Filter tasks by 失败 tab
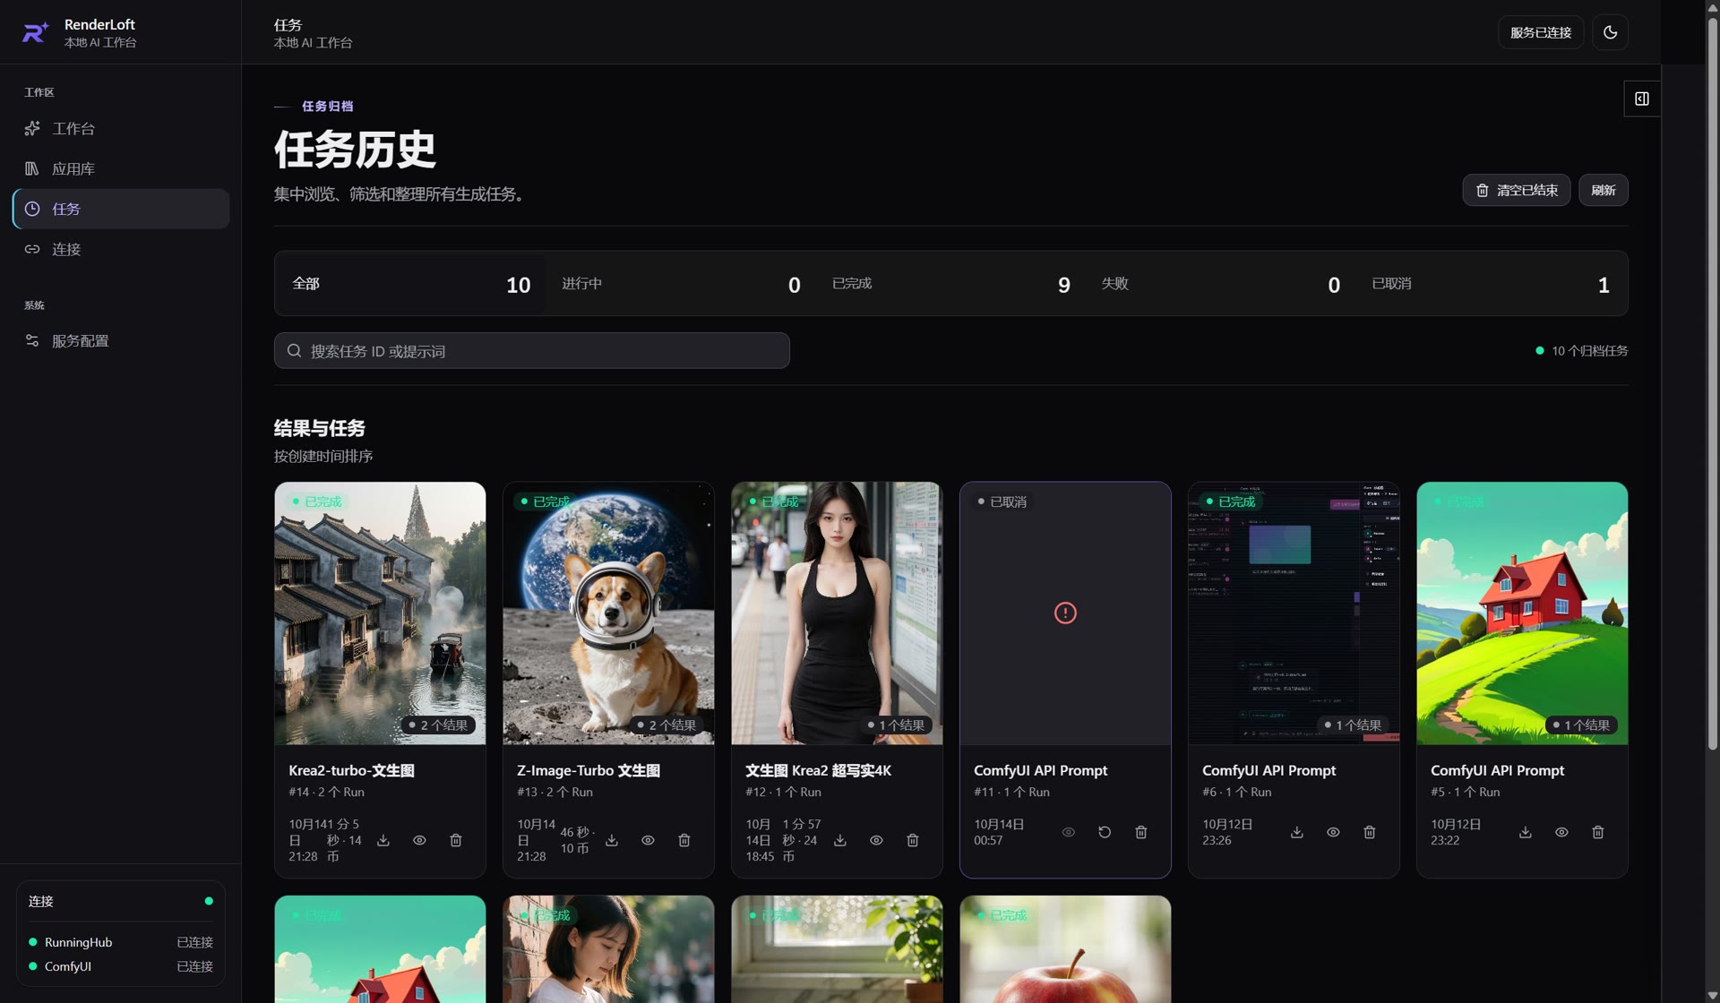This screenshot has width=1720, height=1003. pos(1220,284)
